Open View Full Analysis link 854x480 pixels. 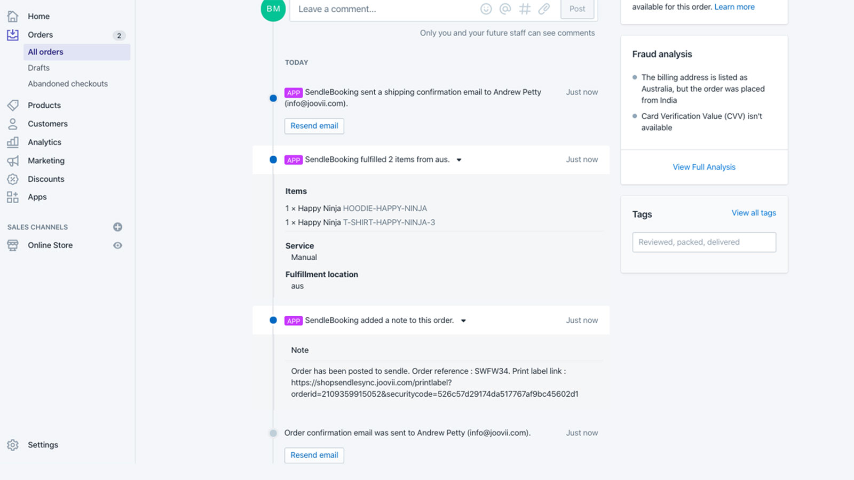pyautogui.click(x=704, y=167)
